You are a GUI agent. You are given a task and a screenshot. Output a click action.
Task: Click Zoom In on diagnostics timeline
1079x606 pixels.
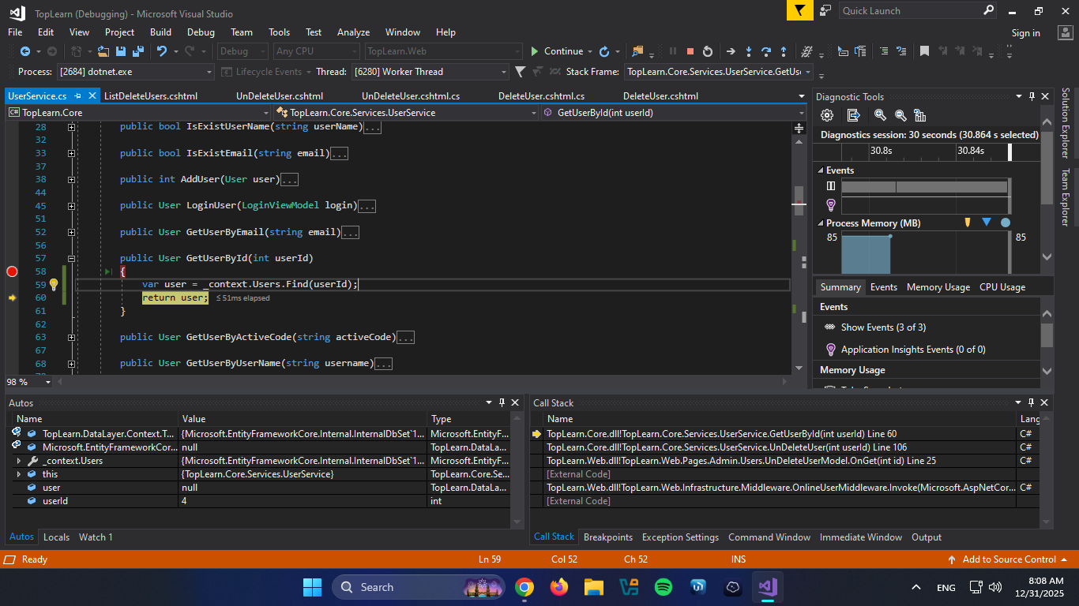[880, 115]
